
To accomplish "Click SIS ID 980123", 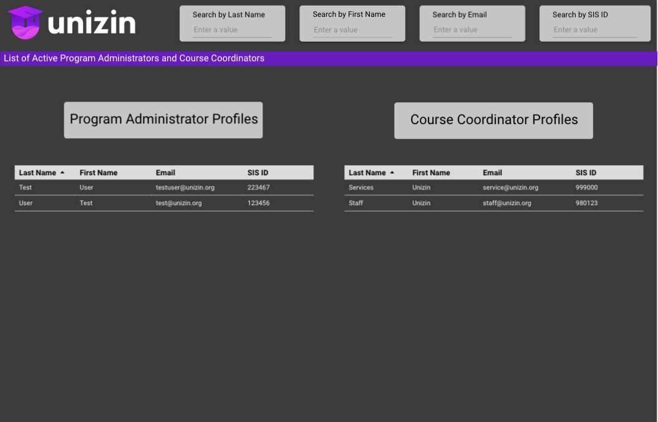I will tap(587, 203).
